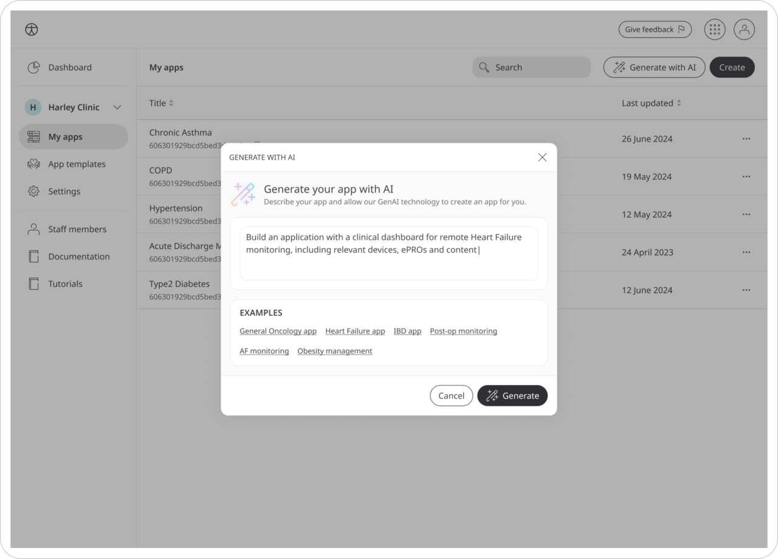Click the Give feedback button
This screenshot has height=559, width=778.
tap(655, 29)
